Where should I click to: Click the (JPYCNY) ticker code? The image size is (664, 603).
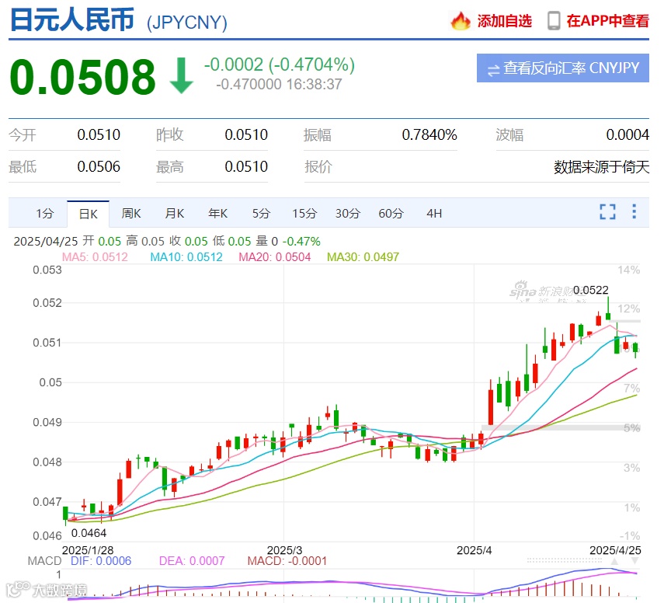point(186,23)
